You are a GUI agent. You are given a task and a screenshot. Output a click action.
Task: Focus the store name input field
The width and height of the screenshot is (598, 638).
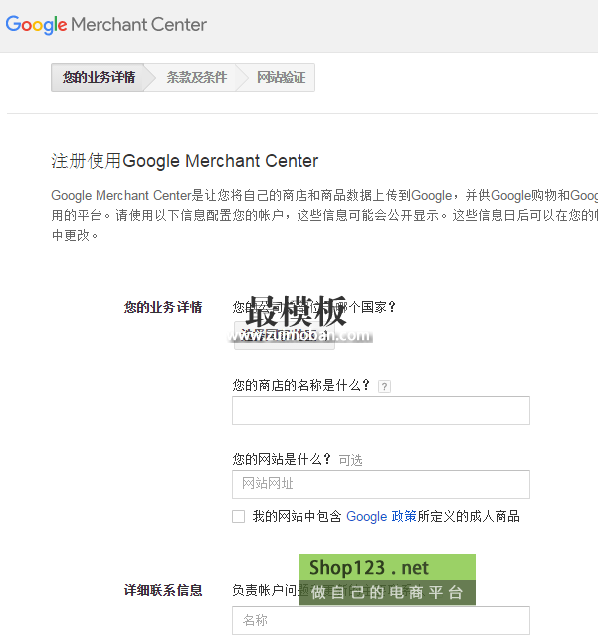(x=381, y=410)
